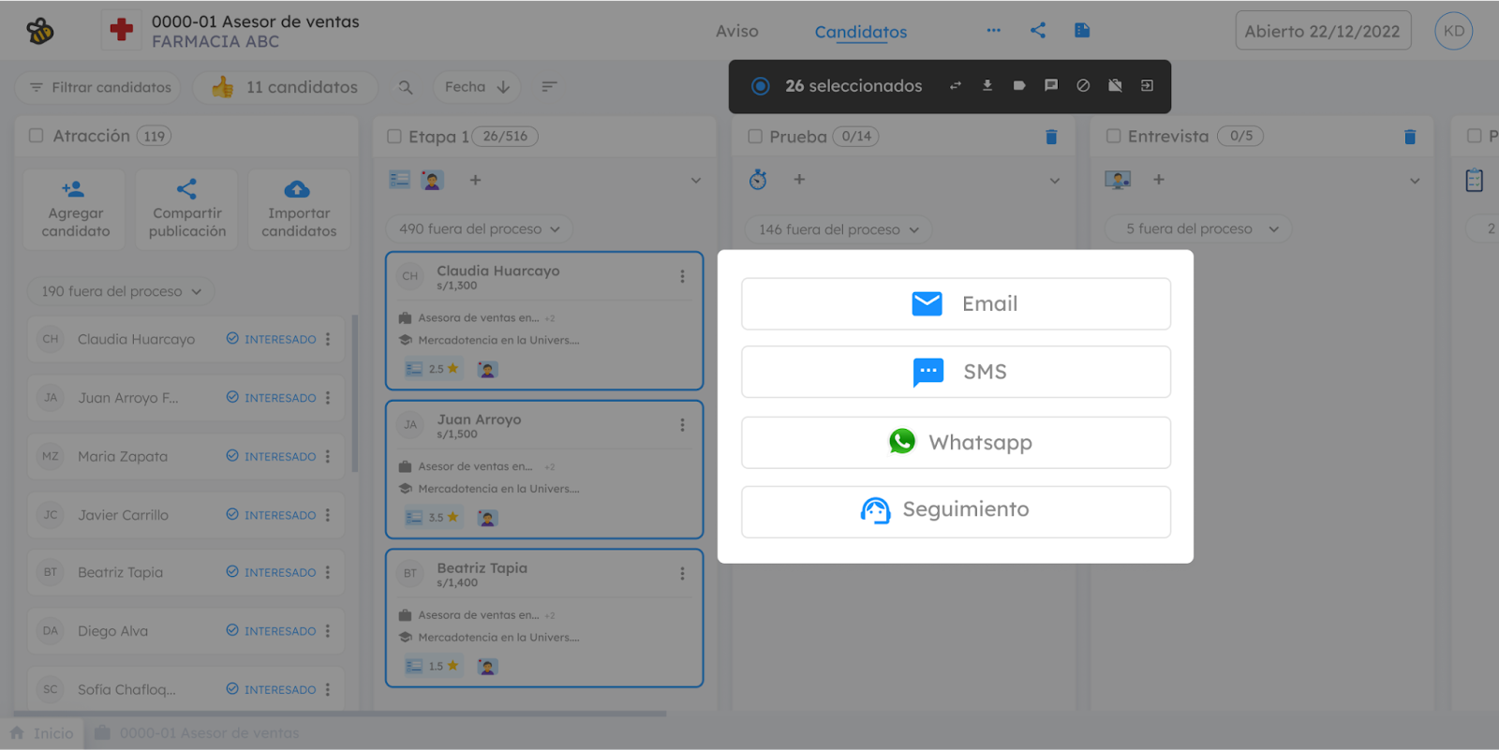The width and height of the screenshot is (1499, 750).
Task: Click the swap arrows icon in selection bar
Action: tap(956, 85)
